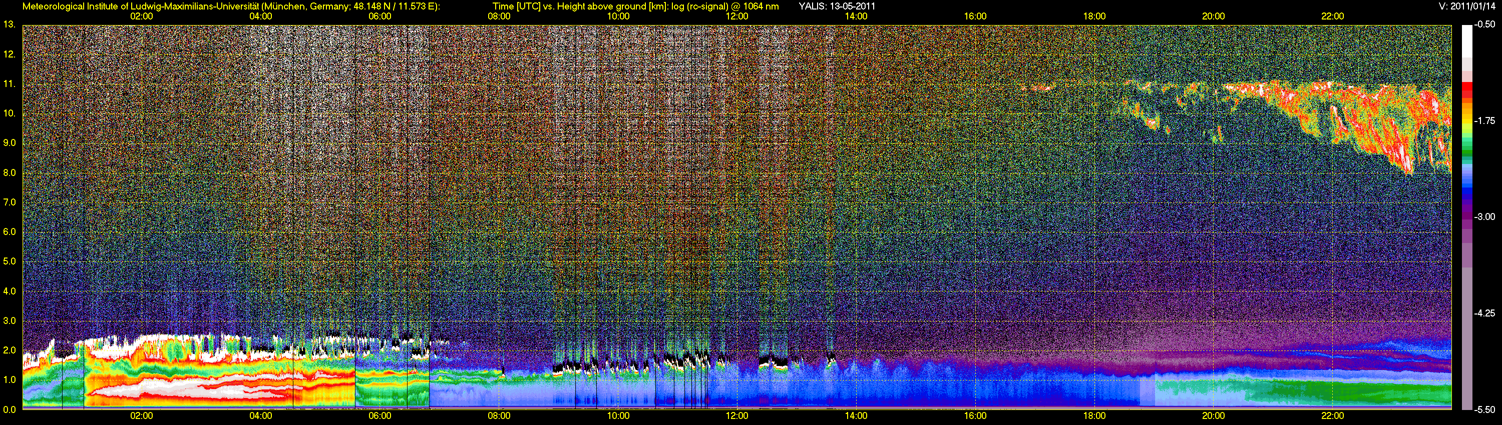Select the -1.75 color scale value
Screen dimensions: 1502x425
1484,120
